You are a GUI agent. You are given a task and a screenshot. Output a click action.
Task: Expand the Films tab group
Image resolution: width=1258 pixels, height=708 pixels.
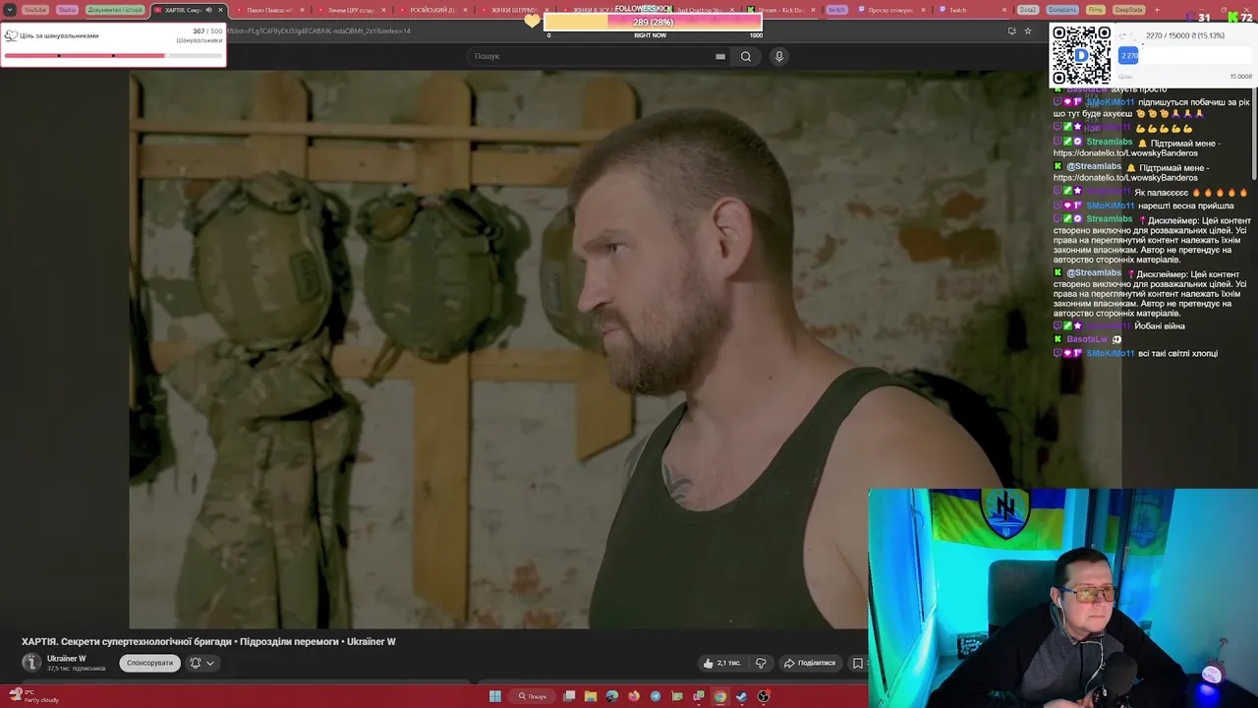[1096, 10]
